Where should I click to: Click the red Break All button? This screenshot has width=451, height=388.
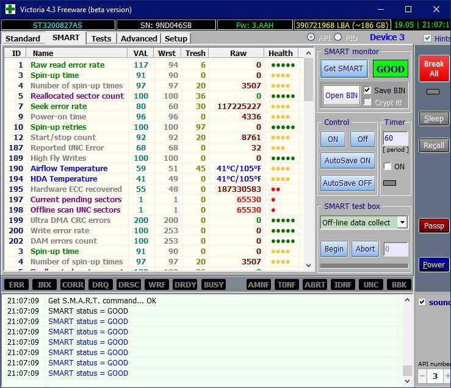pyautogui.click(x=434, y=69)
